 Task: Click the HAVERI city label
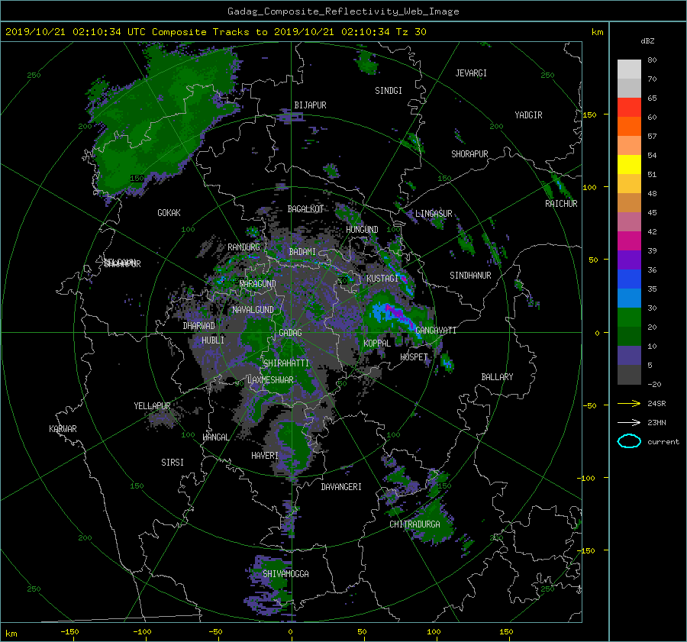click(x=265, y=456)
